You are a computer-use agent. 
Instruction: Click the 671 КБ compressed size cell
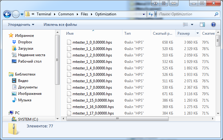point(168,94)
